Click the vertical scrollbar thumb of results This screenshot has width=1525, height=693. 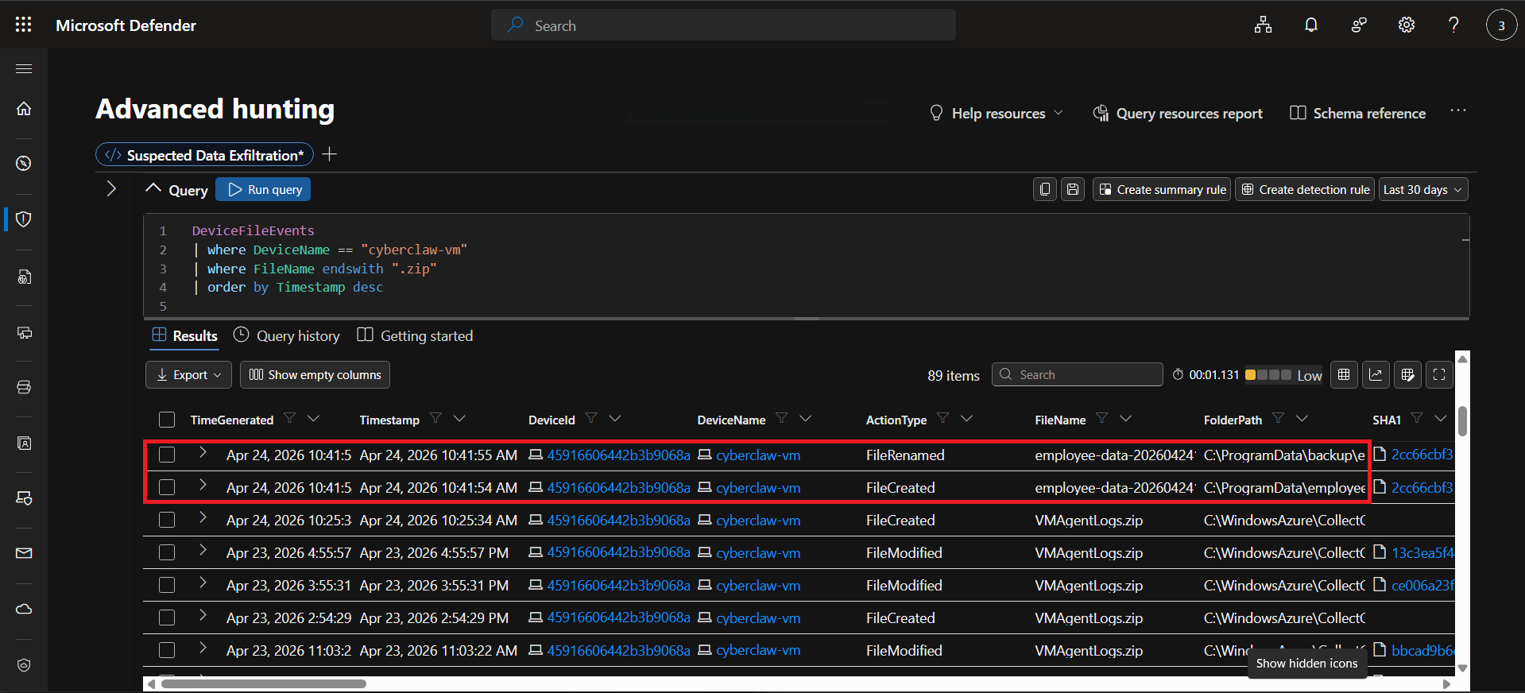pos(1462,421)
